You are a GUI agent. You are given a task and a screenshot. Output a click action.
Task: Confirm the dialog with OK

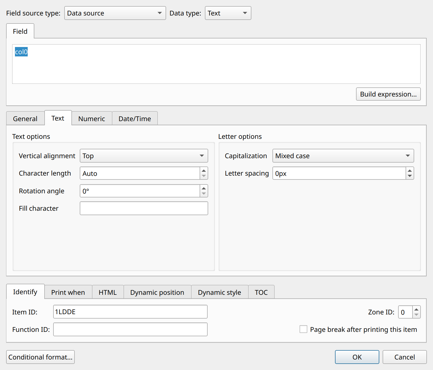pos(357,357)
